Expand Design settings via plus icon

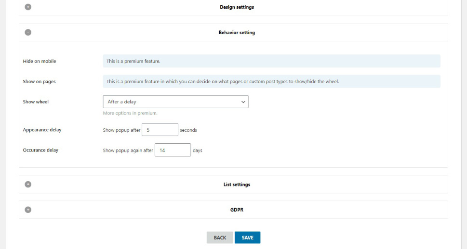point(28,7)
